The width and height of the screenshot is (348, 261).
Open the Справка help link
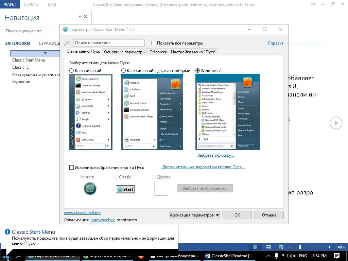[x=275, y=43]
